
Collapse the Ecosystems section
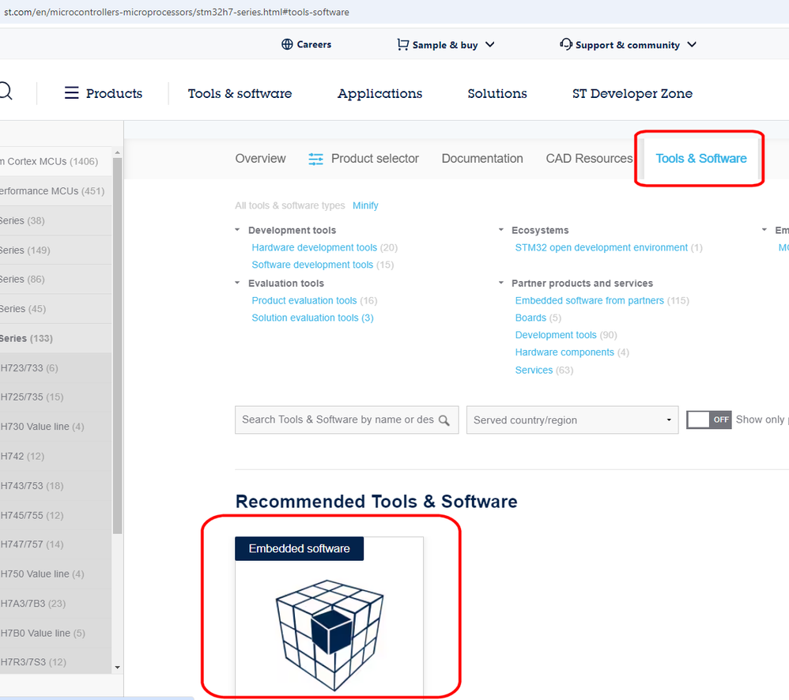point(500,230)
